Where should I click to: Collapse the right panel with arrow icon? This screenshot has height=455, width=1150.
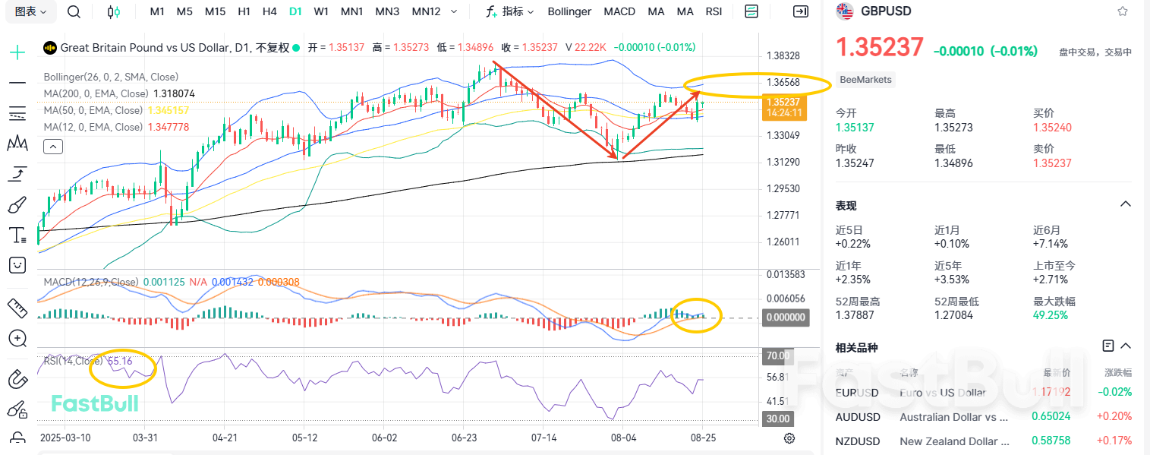[x=800, y=11]
